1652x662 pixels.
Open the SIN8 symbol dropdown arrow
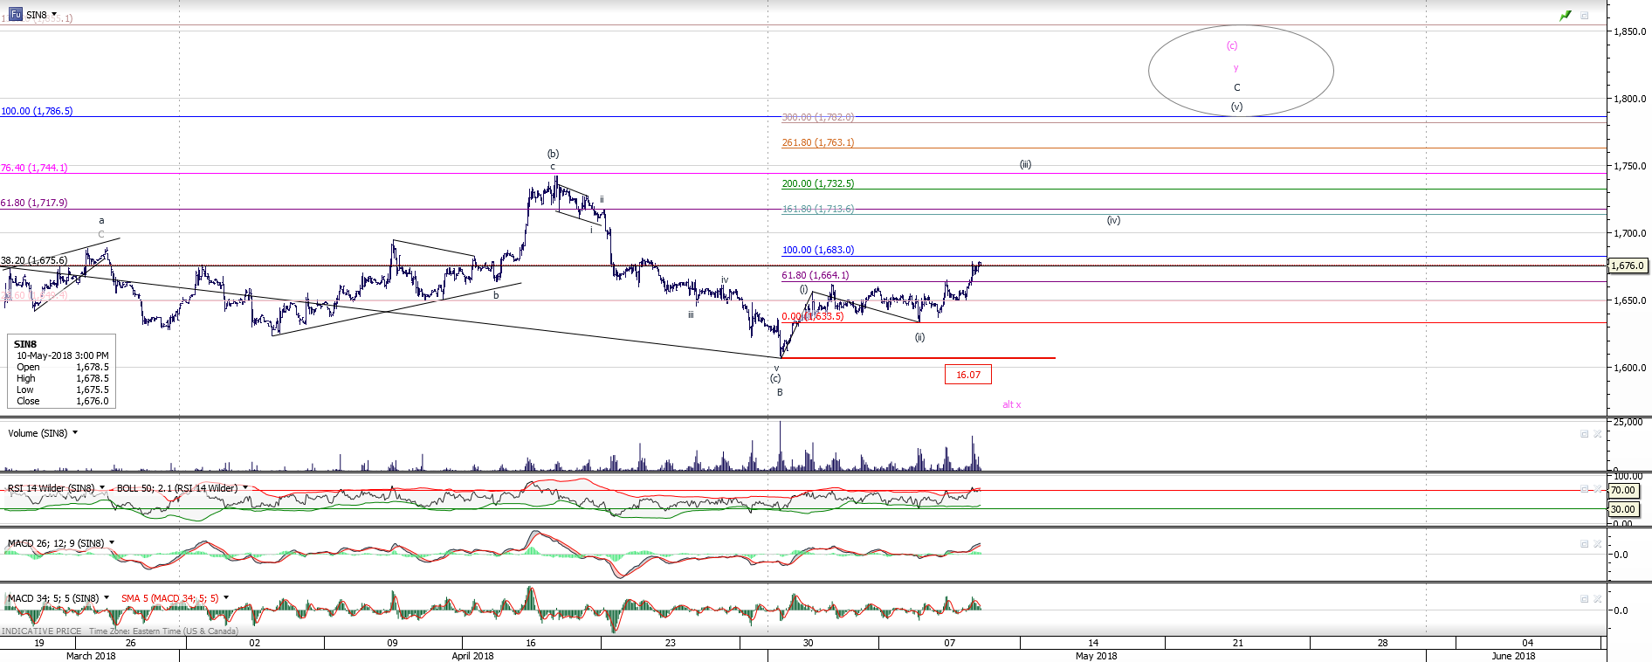tap(54, 14)
